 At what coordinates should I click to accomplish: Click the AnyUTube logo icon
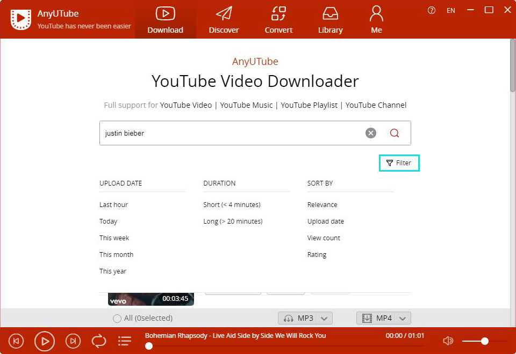point(21,19)
